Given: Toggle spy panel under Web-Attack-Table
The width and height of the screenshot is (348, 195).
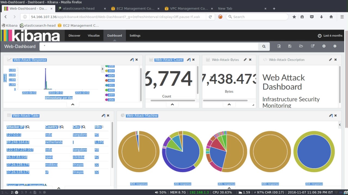Looking at the screenshot, I should pyautogui.click(x=58, y=188).
